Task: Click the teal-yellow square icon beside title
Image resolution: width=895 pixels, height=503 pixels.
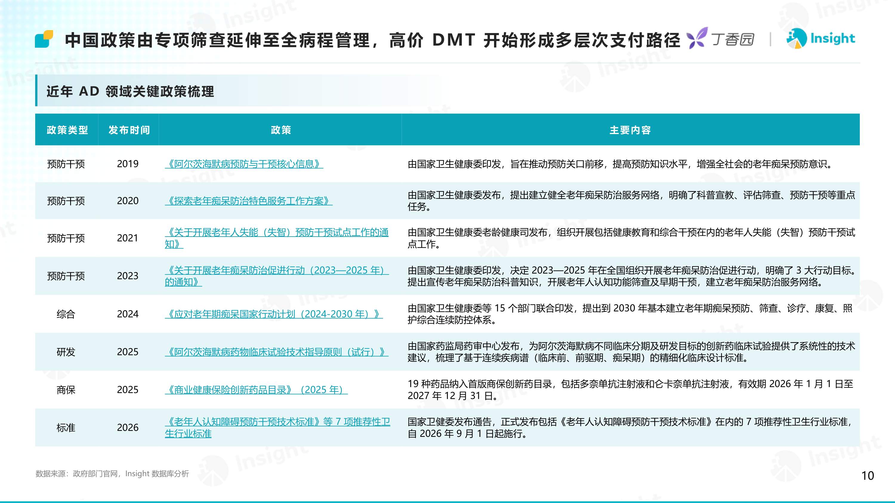Action: 44,39
